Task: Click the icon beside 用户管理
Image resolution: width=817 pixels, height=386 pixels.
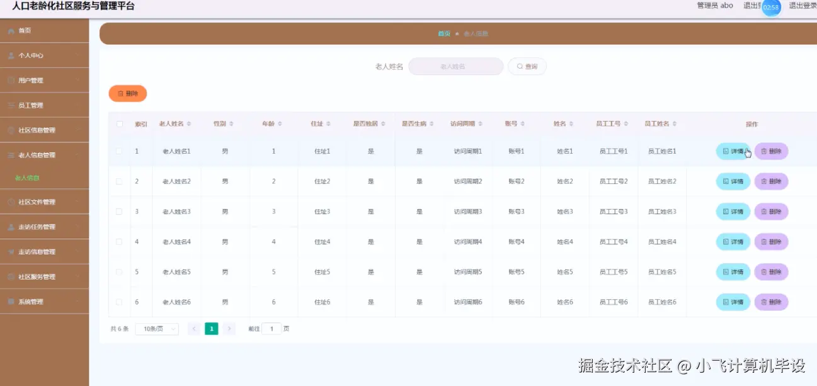Action: [11, 81]
